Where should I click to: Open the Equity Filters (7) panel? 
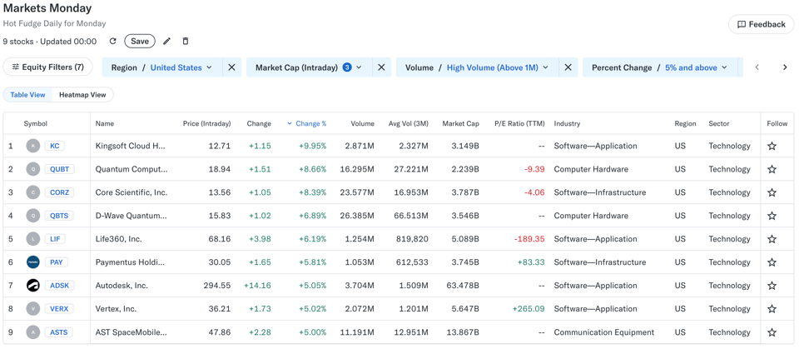click(48, 67)
